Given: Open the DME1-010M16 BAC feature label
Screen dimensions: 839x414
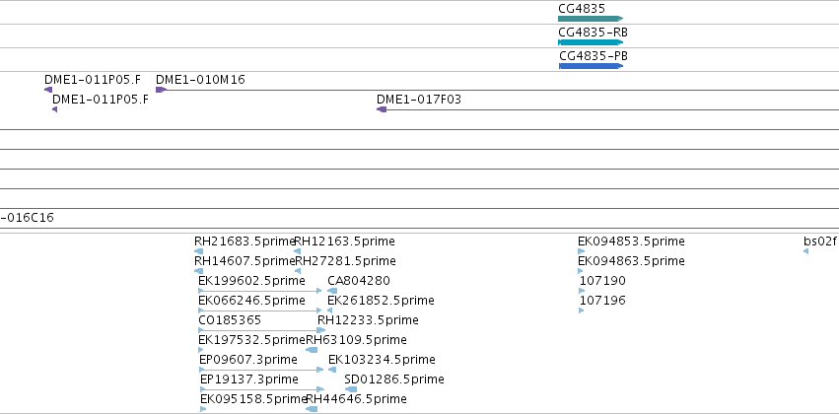Looking at the screenshot, I should point(200,80).
